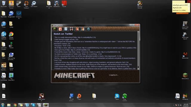Click the volume icon in the system tray
This screenshot has height=107, width=191.
pyautogui.click(x=181, y=105)
